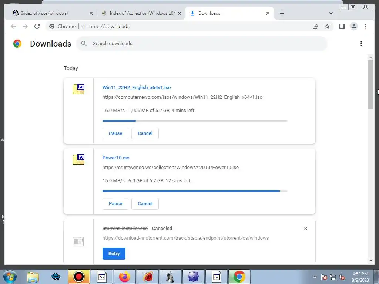Cancel the Win11_22H2 iso download

[145, 133]
